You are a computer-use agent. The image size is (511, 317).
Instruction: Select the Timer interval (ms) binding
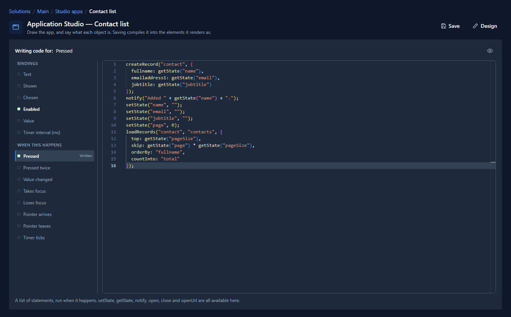54,133
